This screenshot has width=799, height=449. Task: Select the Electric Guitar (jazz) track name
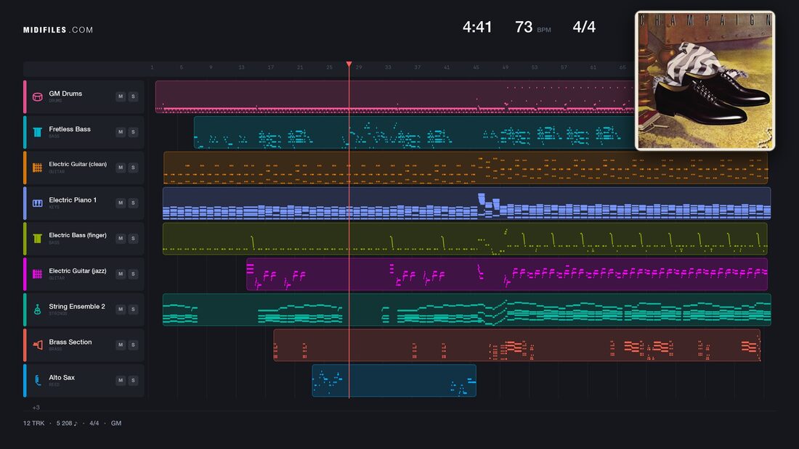(x=78, y=271)
